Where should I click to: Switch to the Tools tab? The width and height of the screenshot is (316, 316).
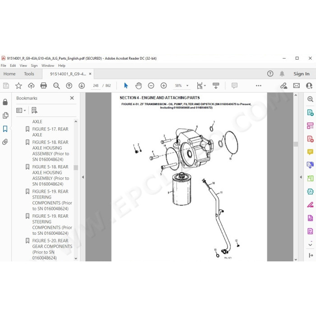click(x=29, y=74)
